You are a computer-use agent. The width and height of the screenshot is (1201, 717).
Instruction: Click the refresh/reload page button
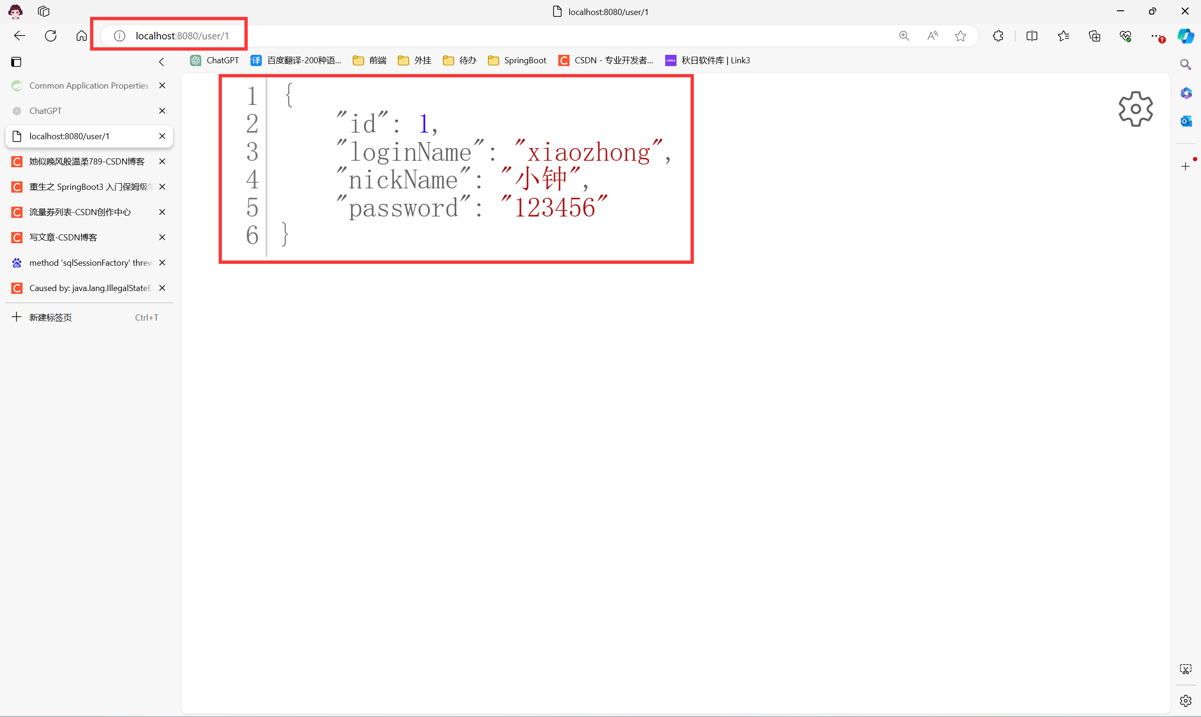(51, 35)
